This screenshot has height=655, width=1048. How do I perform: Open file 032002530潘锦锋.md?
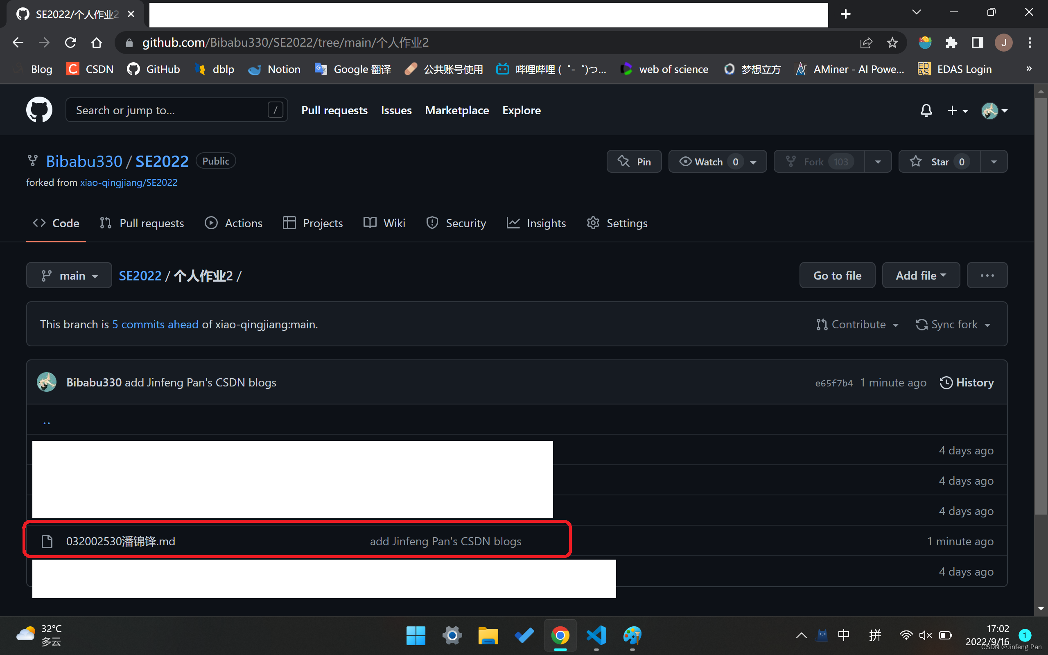pos(120,541)
